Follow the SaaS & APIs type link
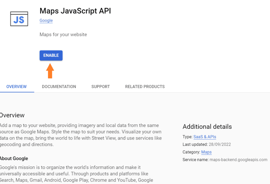Image resolution: width=270 pixels, height=184 pixels. (x=205, y=137)
